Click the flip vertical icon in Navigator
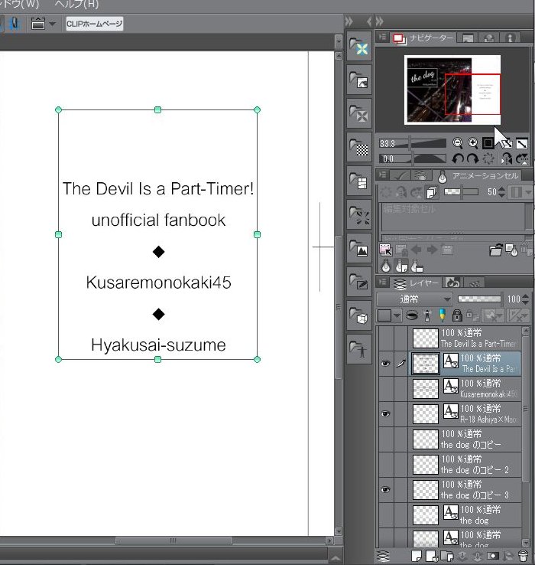Screen dimensions: 535x565 (522, 158)
